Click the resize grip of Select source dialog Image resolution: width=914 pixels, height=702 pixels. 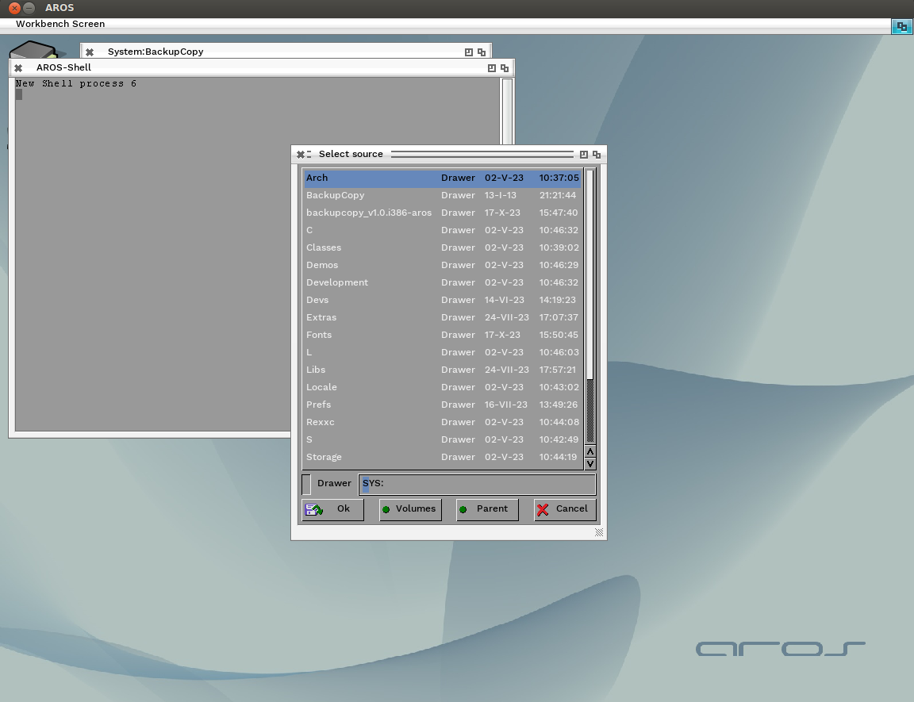(599, 532)
